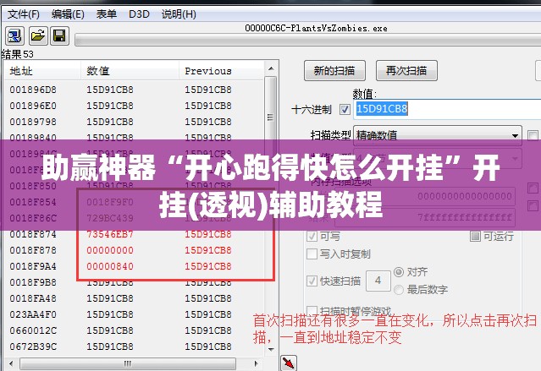Select address row 0018FA48
Image resolution: width=541 pixels, height=371 pixels.
tap(134, 298)
